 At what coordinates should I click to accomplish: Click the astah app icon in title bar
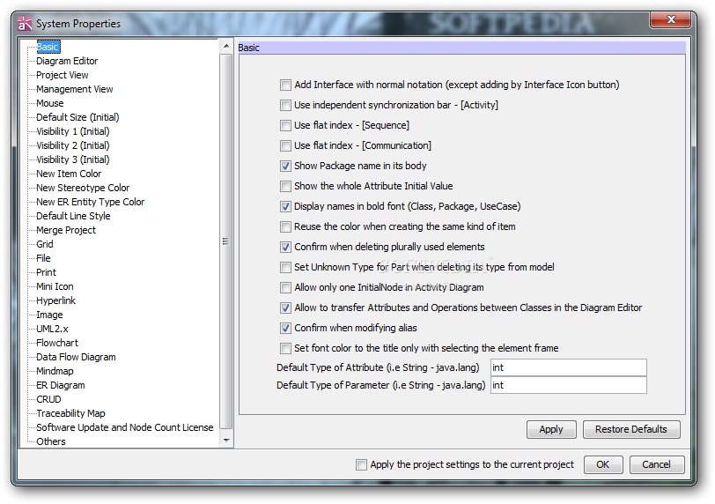pyautogui.click(x=25, y=23)
